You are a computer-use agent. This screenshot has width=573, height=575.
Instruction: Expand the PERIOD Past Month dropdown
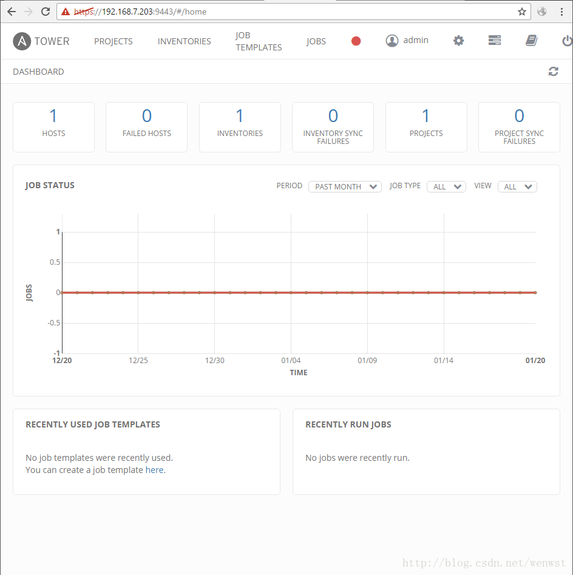[345, 186]
